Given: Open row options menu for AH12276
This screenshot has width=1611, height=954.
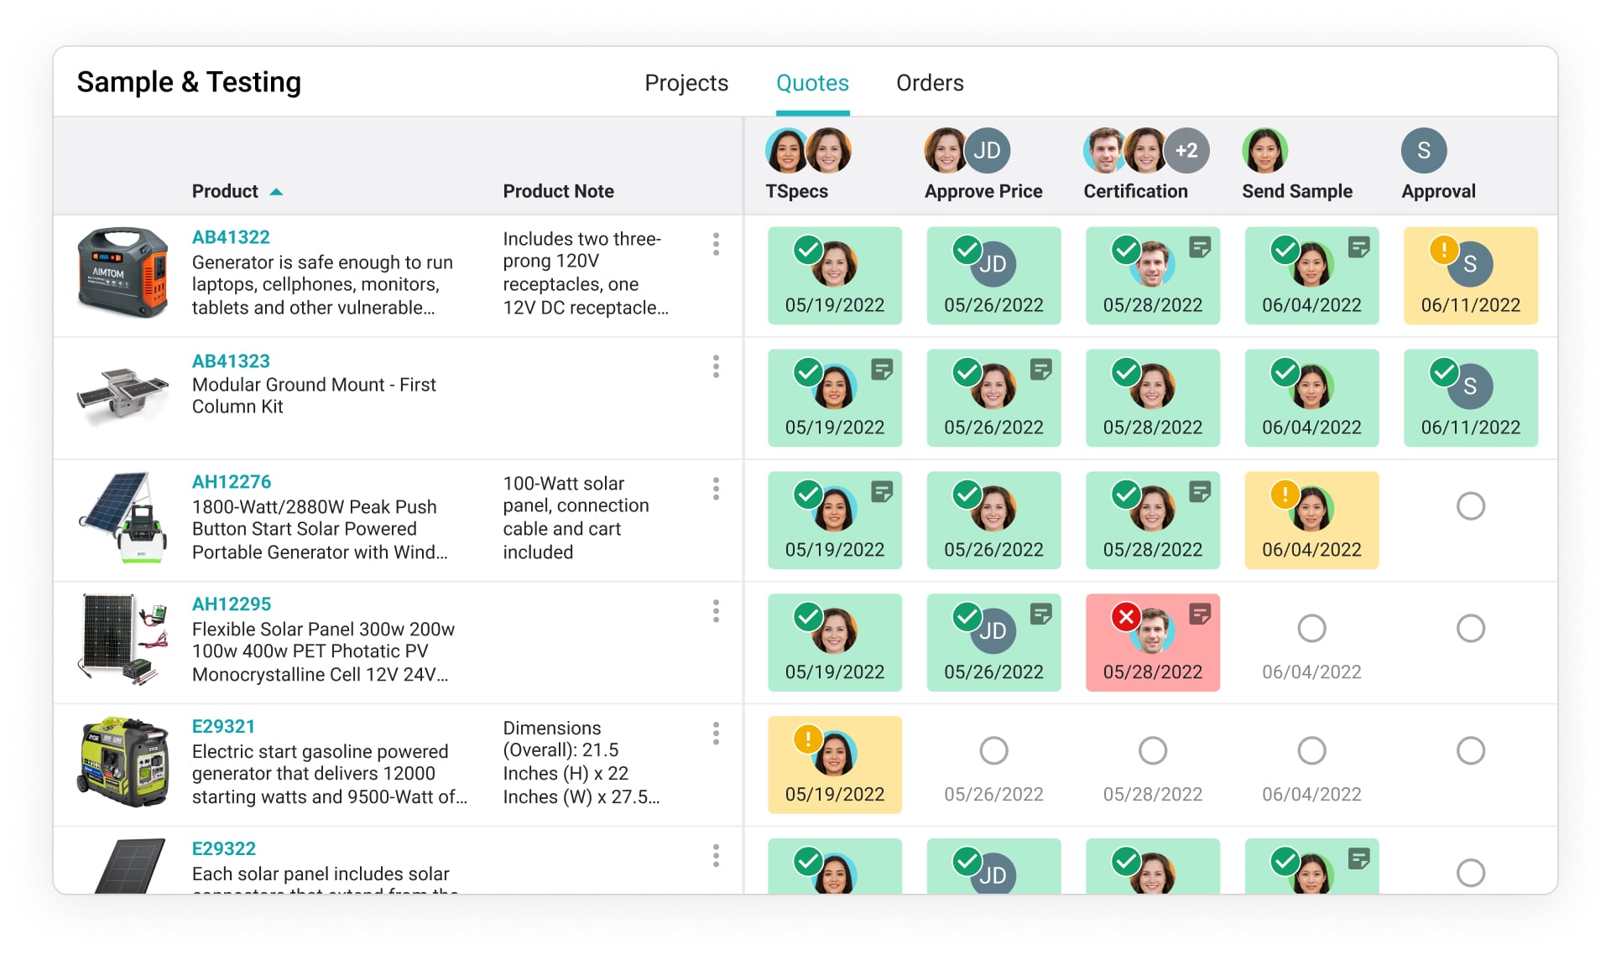Looking at the screenshot, I should click(x=716, y=489).
